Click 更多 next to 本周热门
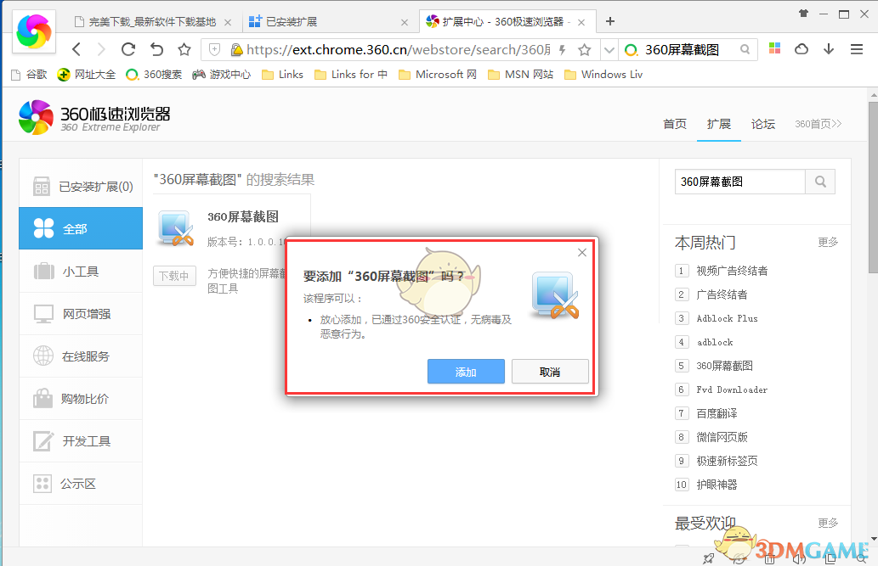Image resolution: width=878 pixels, height=566 pixels. click(828, 242)
